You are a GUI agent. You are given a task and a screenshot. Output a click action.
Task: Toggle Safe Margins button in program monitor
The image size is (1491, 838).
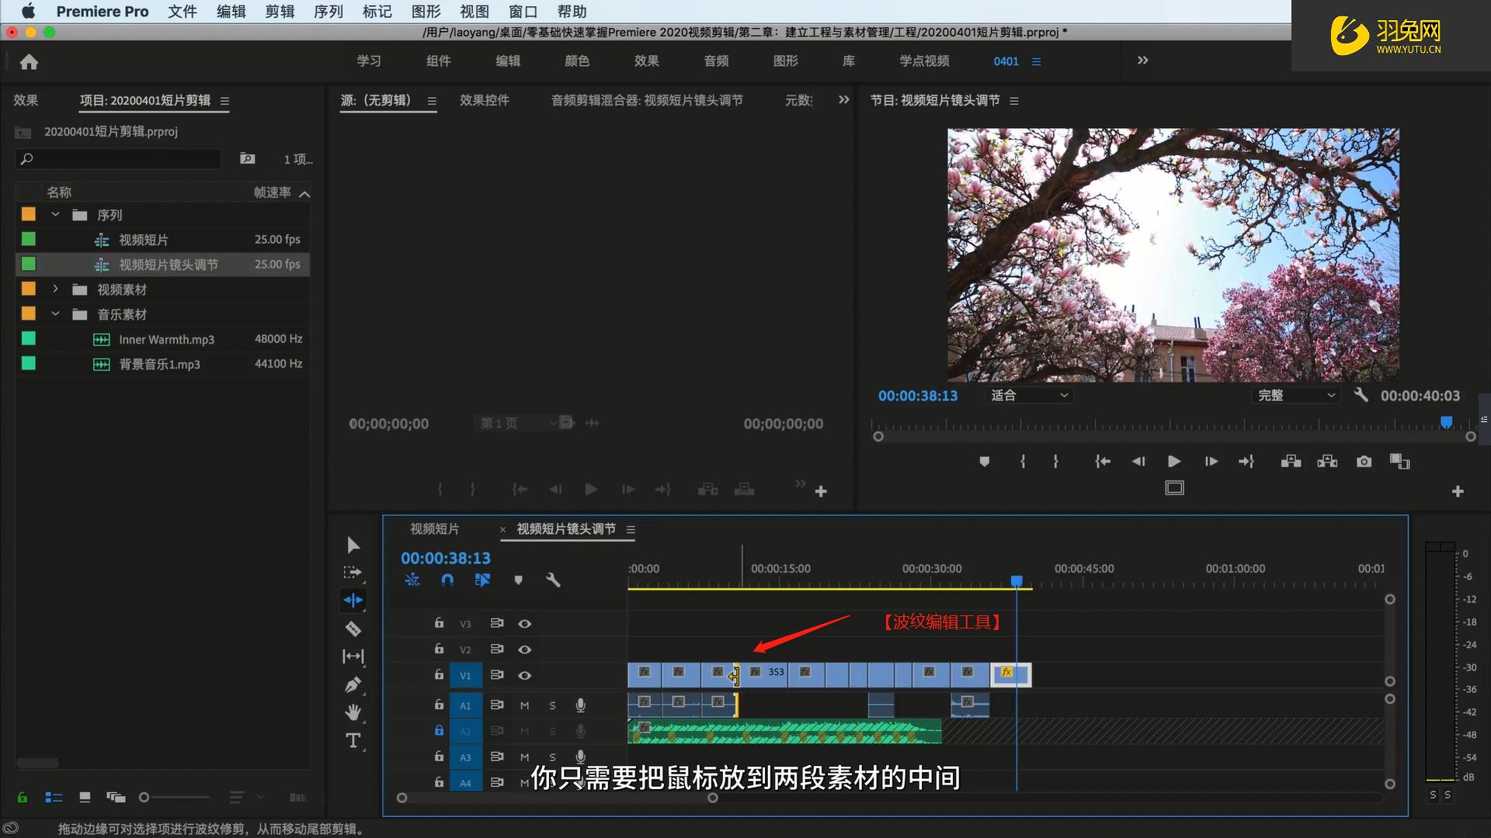[1174, 488]
